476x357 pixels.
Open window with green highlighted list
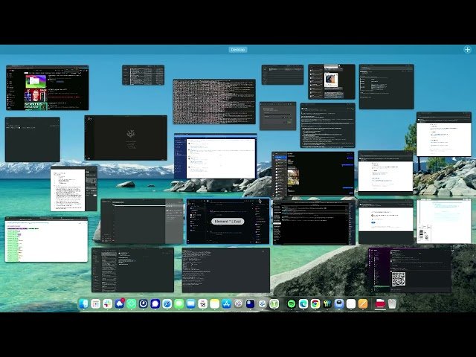46,239
